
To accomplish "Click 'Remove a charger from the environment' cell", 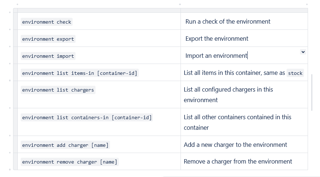I will click(x=238, y=161).
